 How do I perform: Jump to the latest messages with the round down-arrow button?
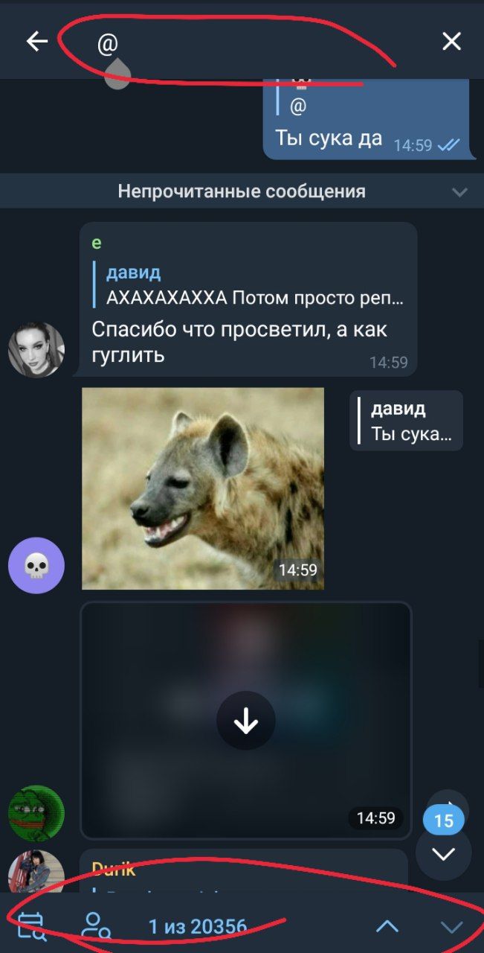coord(443,855)
